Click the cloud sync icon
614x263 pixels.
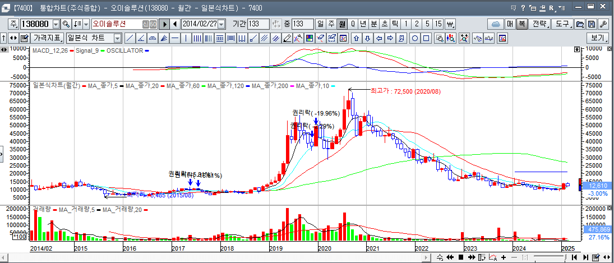click(495, 24)
